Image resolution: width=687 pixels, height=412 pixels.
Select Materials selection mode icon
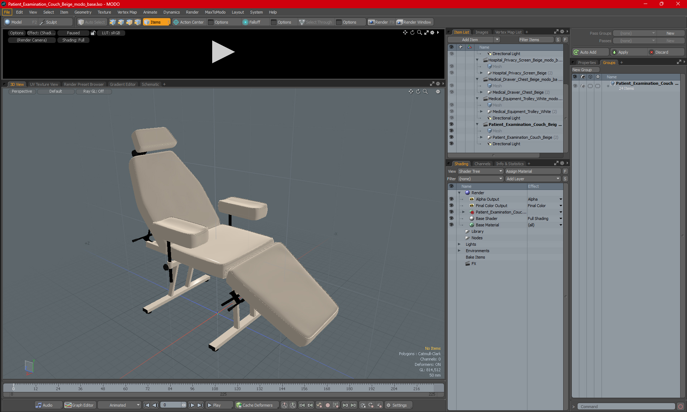(137, 22)
